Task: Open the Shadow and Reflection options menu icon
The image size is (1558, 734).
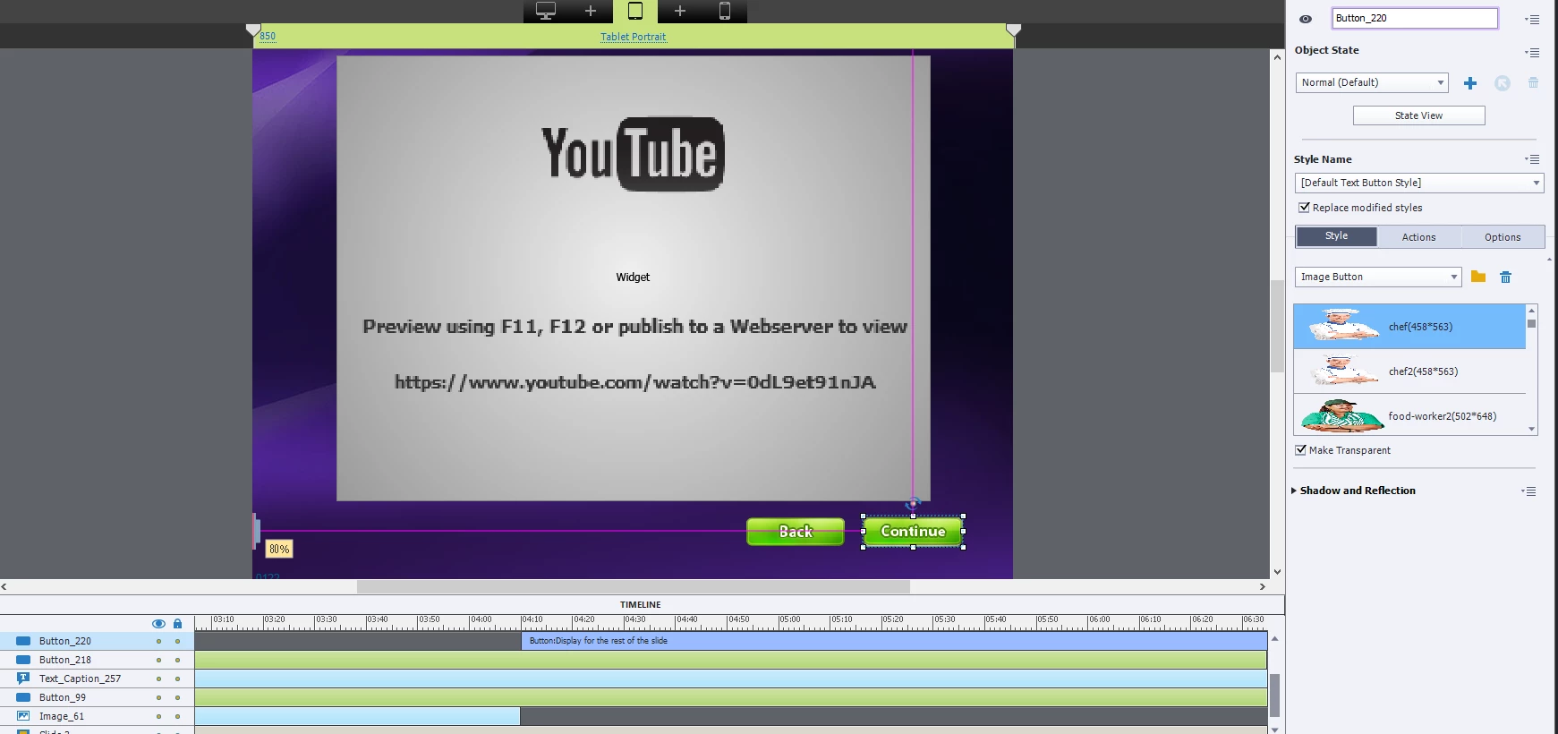Action: click(x=1529, y=491)
